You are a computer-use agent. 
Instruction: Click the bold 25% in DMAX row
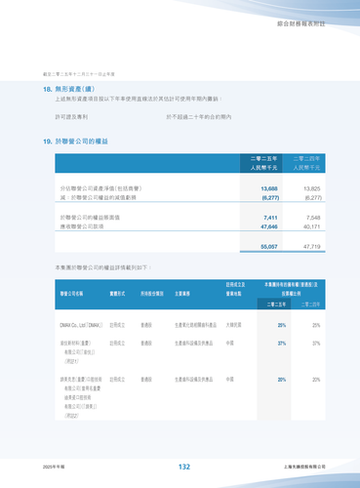coord(282,325)
